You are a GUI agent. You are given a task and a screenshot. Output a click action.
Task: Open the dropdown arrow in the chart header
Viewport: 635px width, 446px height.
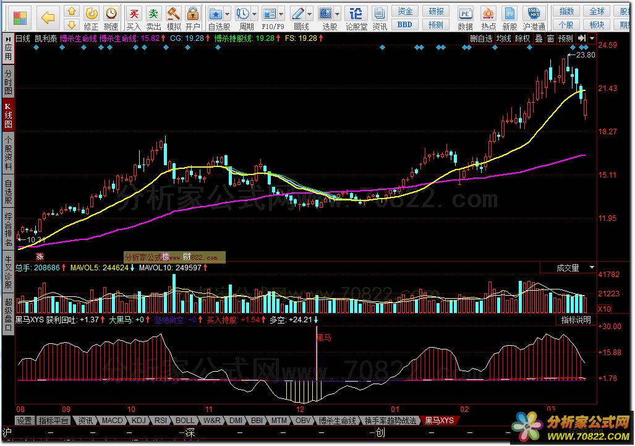coord(592,38)
